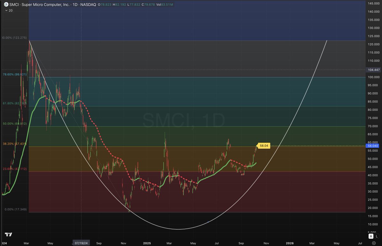Image resolution: width=382 pixels, height=246 pixels.
Task: Select the 78.60% (99.821) Fib level label
Action: 15,74
